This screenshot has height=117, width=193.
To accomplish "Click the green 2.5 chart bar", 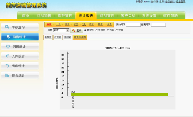I will 119,94.
